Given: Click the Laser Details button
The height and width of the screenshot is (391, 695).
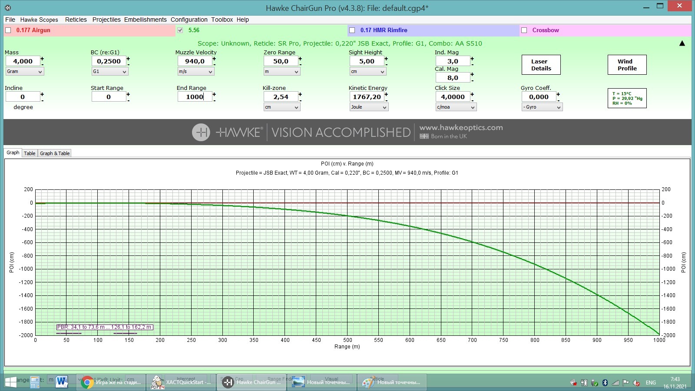Looking at the screenshot, I should click(x=541, y=65).
